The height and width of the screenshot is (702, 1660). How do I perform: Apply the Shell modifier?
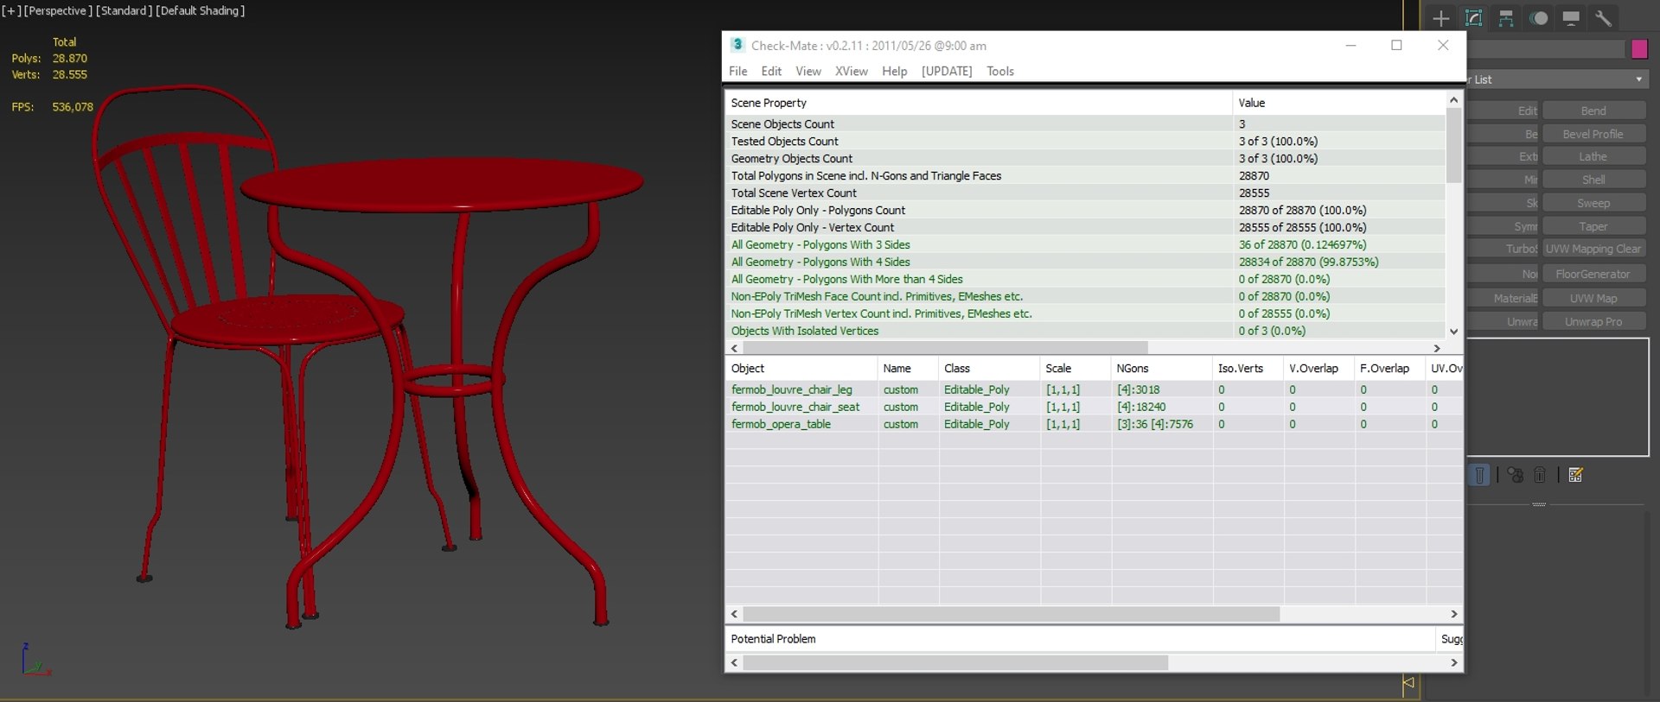1593,180
